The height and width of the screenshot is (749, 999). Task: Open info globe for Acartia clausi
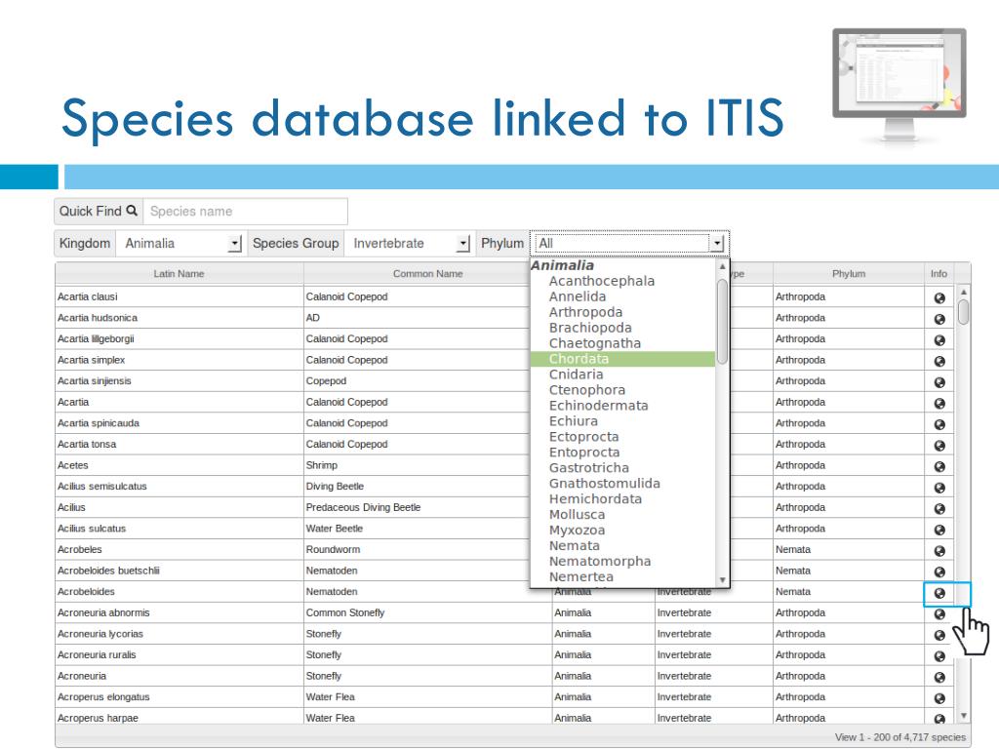click(x=939, y=297)
